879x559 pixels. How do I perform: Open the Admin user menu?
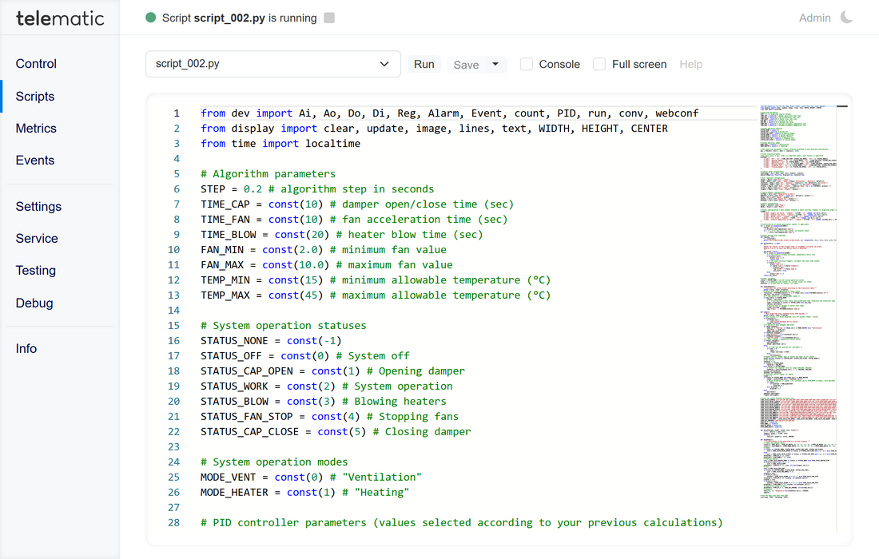pyautogui.click(x=814, y=18)
